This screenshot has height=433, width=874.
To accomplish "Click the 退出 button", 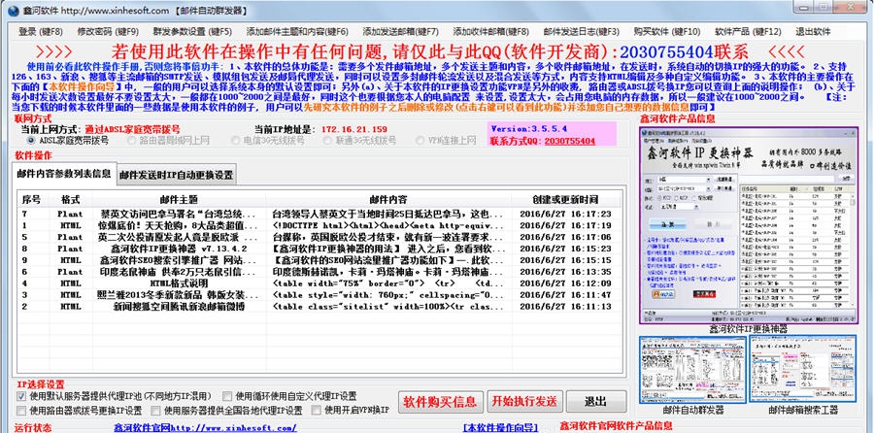I will coord(596,401).
